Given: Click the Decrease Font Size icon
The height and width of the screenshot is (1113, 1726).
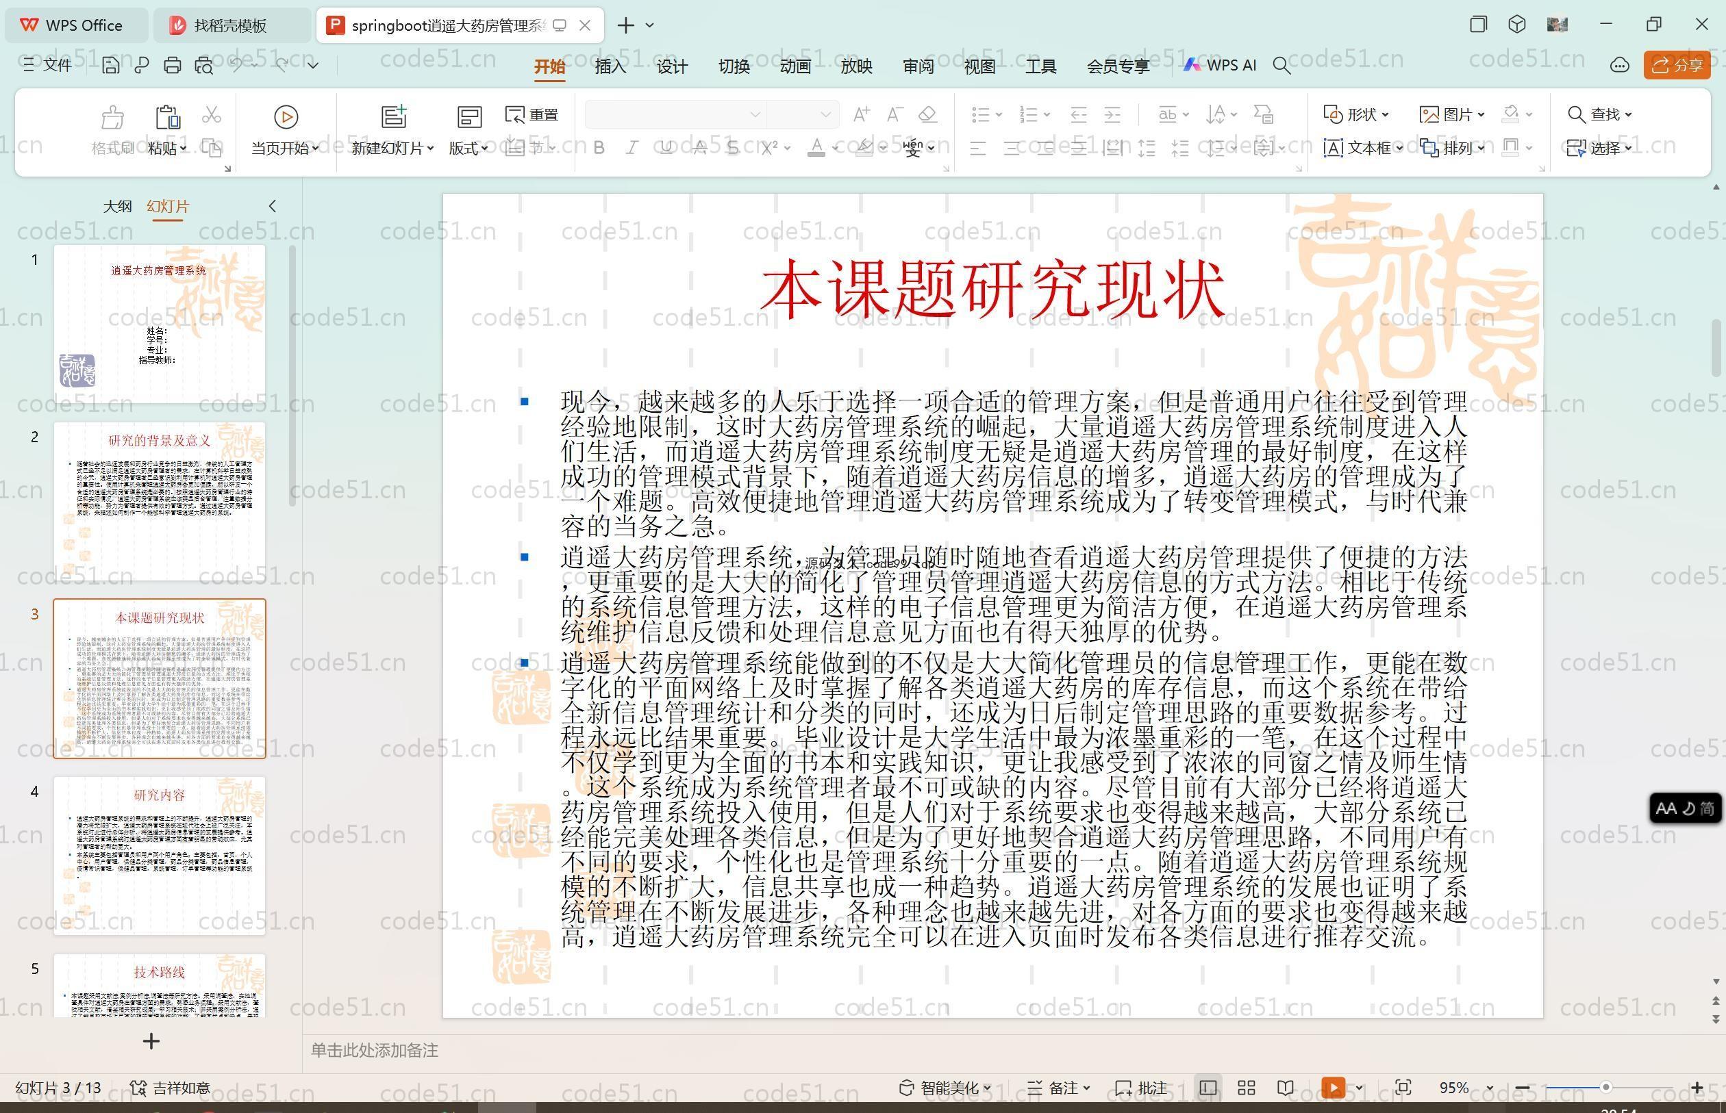Looking at the screenshot, I should click(895, 114).
